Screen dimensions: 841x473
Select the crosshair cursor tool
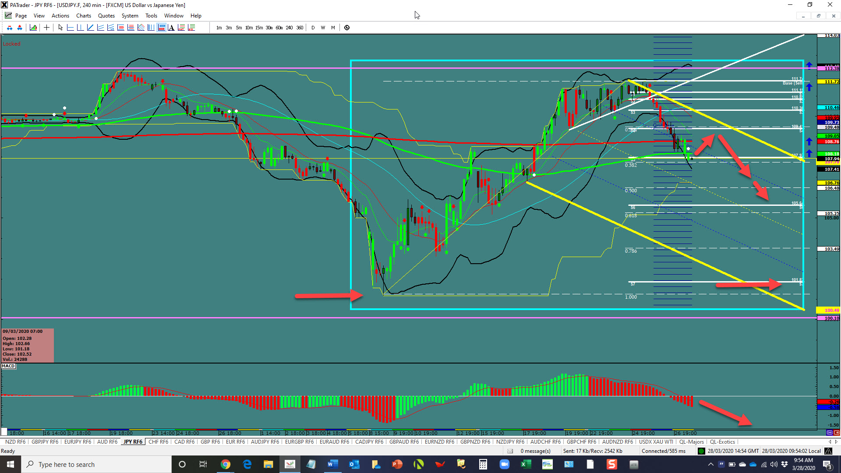(x=46, y=28)
